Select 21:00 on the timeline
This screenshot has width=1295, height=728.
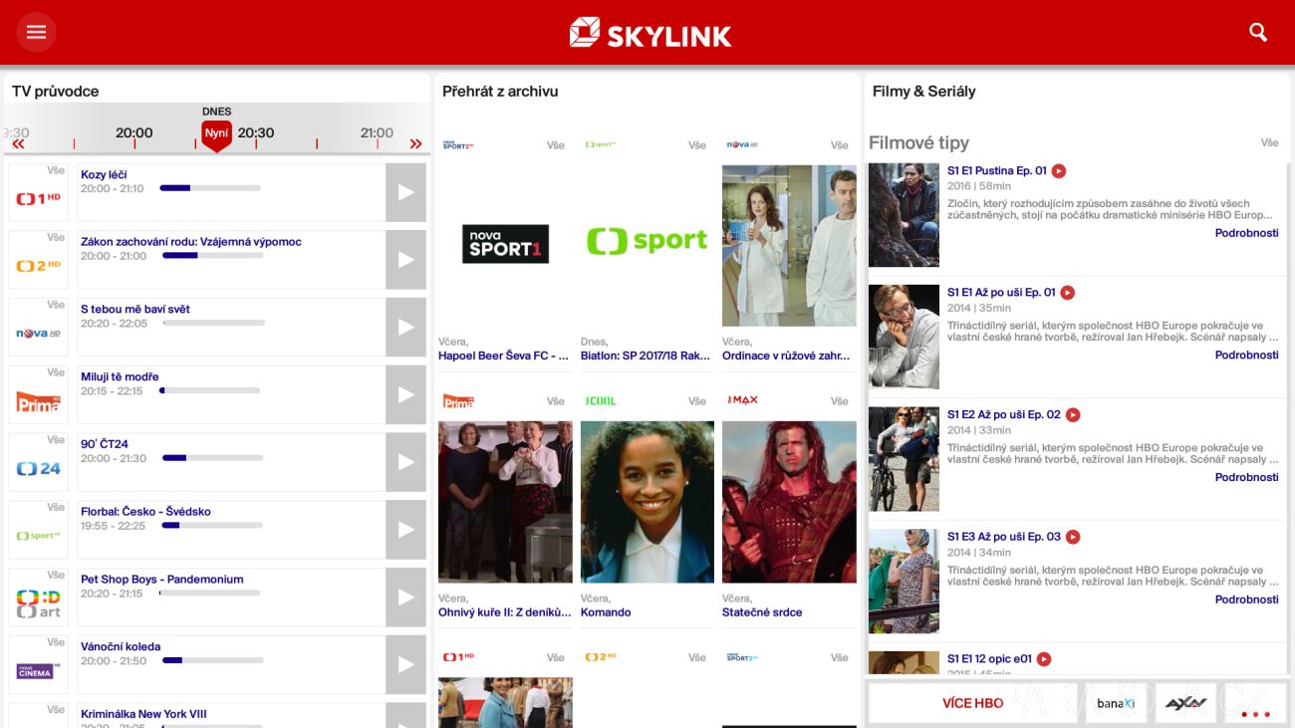click(x=377, y=132)
